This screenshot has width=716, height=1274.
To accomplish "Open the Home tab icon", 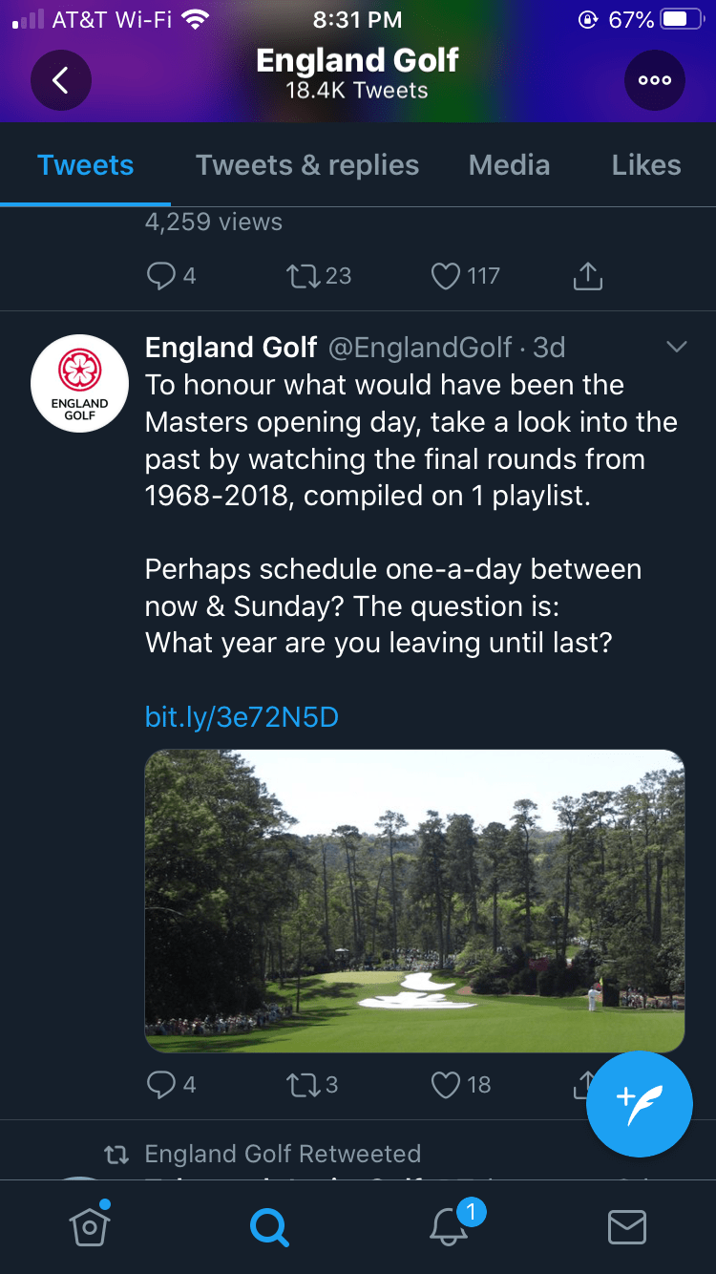I will coord(88,1226).
